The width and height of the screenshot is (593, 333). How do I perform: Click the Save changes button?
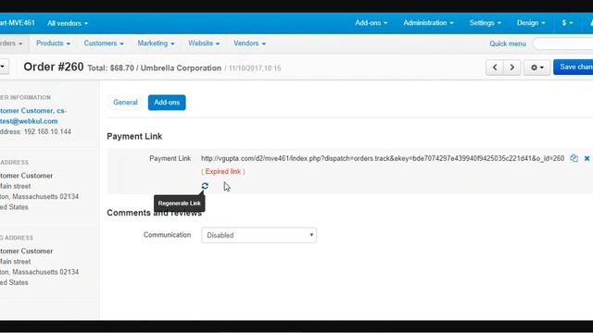[574, 68]
